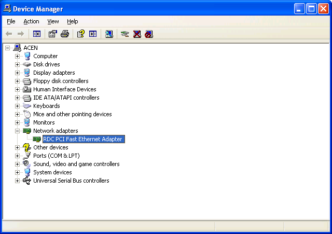Scan for hardware changes icon
The image size is (332, 234).
(x=109, y=34)
